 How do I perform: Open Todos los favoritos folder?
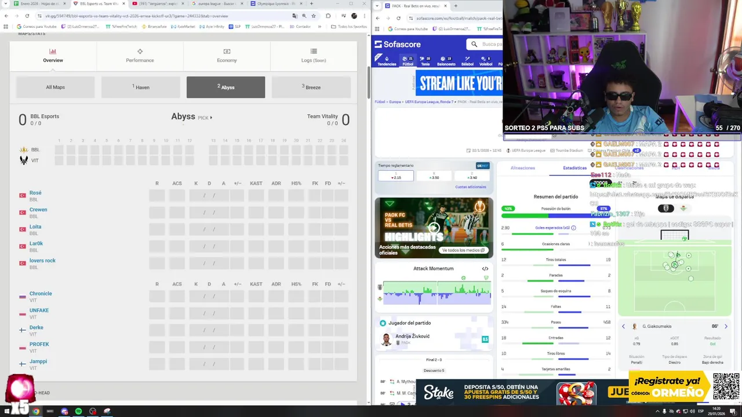[348, 27]
